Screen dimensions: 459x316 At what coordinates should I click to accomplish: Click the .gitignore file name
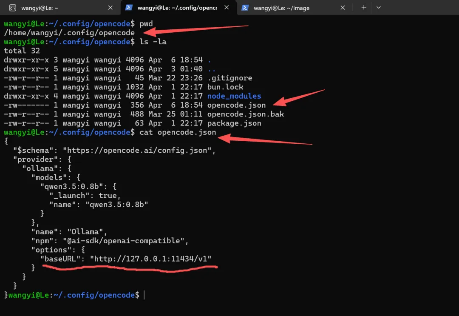click(x=230, y=78)
